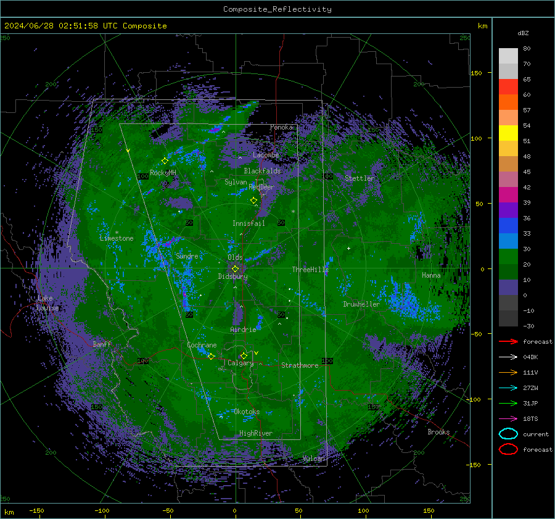555x519 pixels.
Task: Select the Blackfalds map label
Action: (262, 171)
